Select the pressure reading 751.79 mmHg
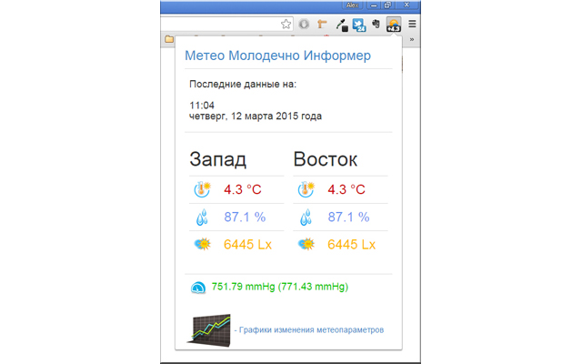This screenshot has height=364, width=582. point(243,287)
